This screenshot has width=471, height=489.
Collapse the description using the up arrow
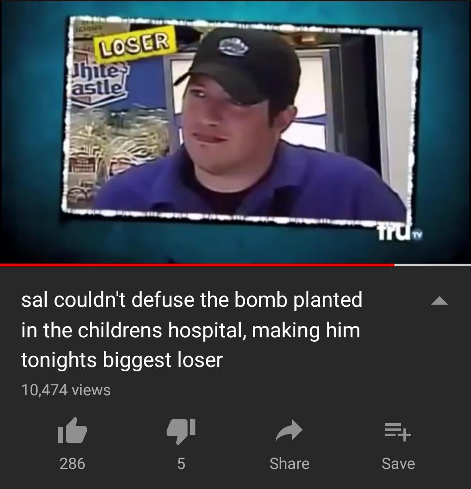tap(440, 301)
